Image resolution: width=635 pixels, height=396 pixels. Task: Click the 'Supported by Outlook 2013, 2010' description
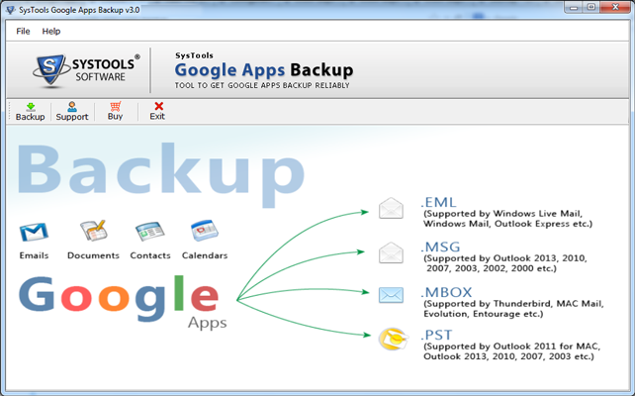coord(505,263)
